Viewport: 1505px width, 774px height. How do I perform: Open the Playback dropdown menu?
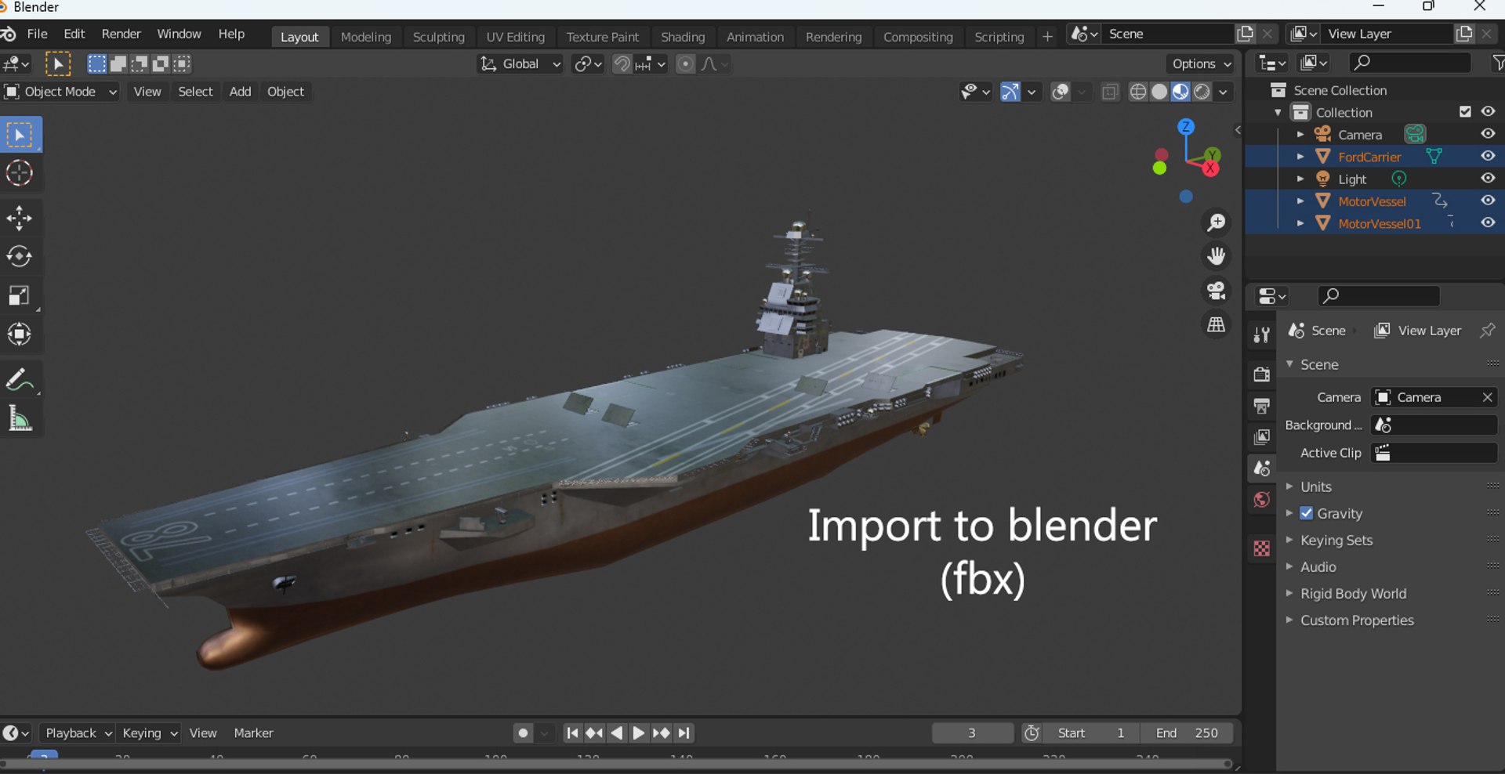click(x=78, y=733)
